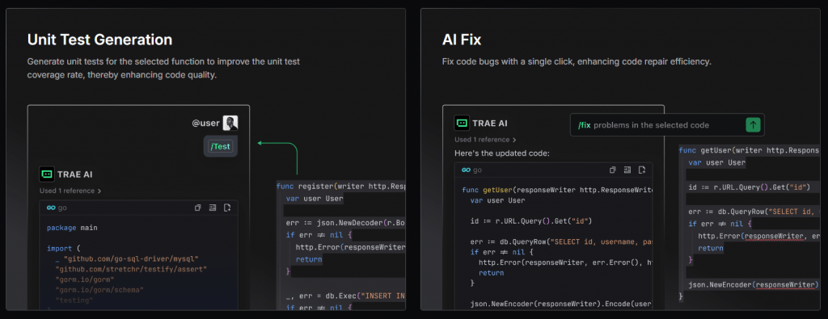828x319 pixels.
Task: Click the "Unit Test Generation" heading
Action: pos(99,40)
